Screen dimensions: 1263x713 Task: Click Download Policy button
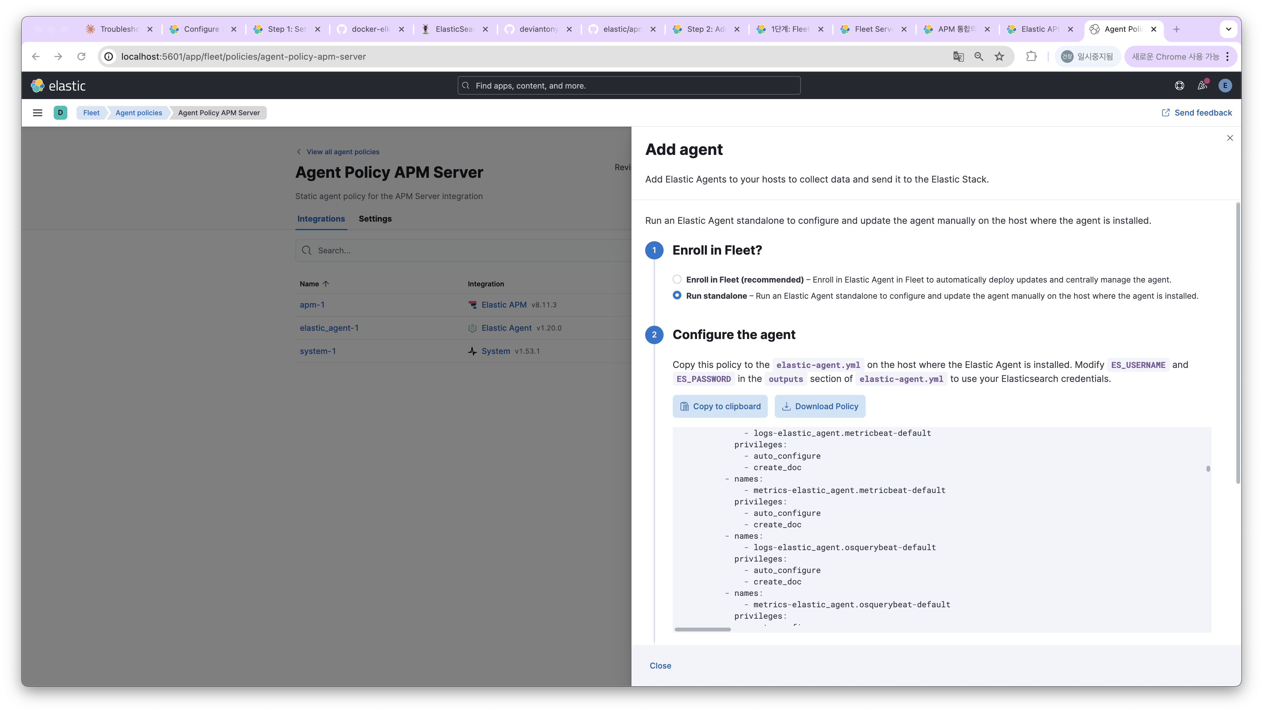(x=820, y=406)
